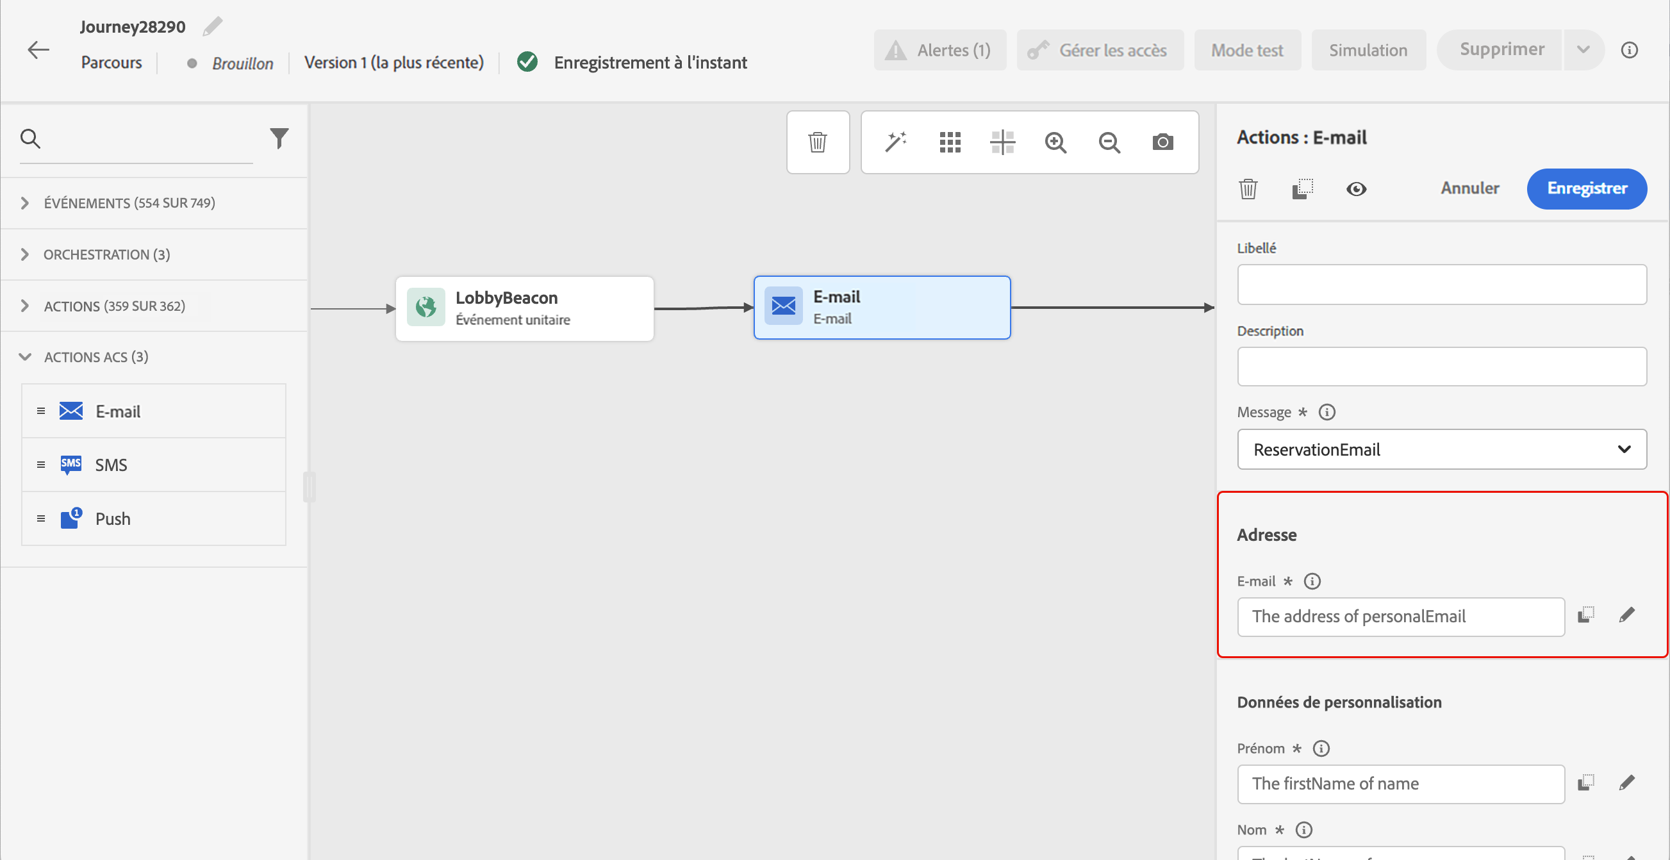The image size is (1670, 860).
Task: Click the copy icon beside Prénom field
Action: [x=1585, y=782]
